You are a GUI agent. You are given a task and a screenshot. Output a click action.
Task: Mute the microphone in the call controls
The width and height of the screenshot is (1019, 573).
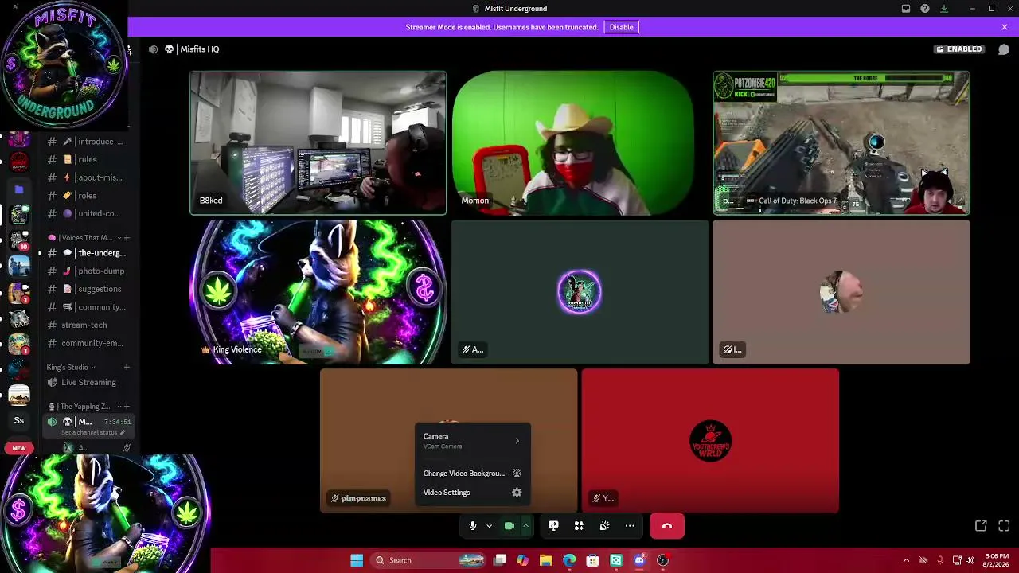coord(472,526)
